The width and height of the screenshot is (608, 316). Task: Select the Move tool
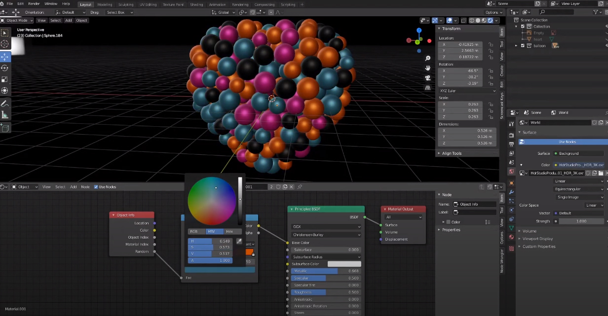(5, 57)
